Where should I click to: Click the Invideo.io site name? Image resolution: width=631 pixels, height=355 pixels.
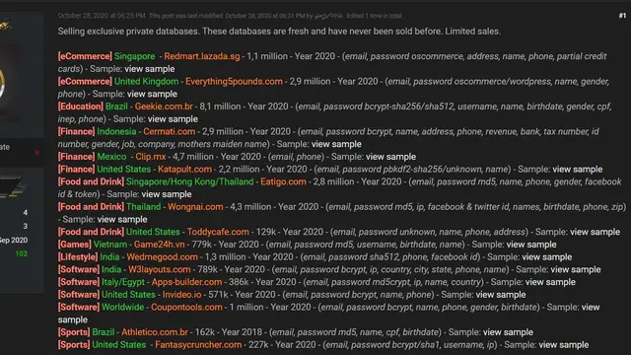point(181,295)
